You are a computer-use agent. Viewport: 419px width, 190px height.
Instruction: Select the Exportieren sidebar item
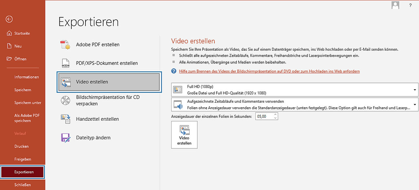[x=22, y=172]
